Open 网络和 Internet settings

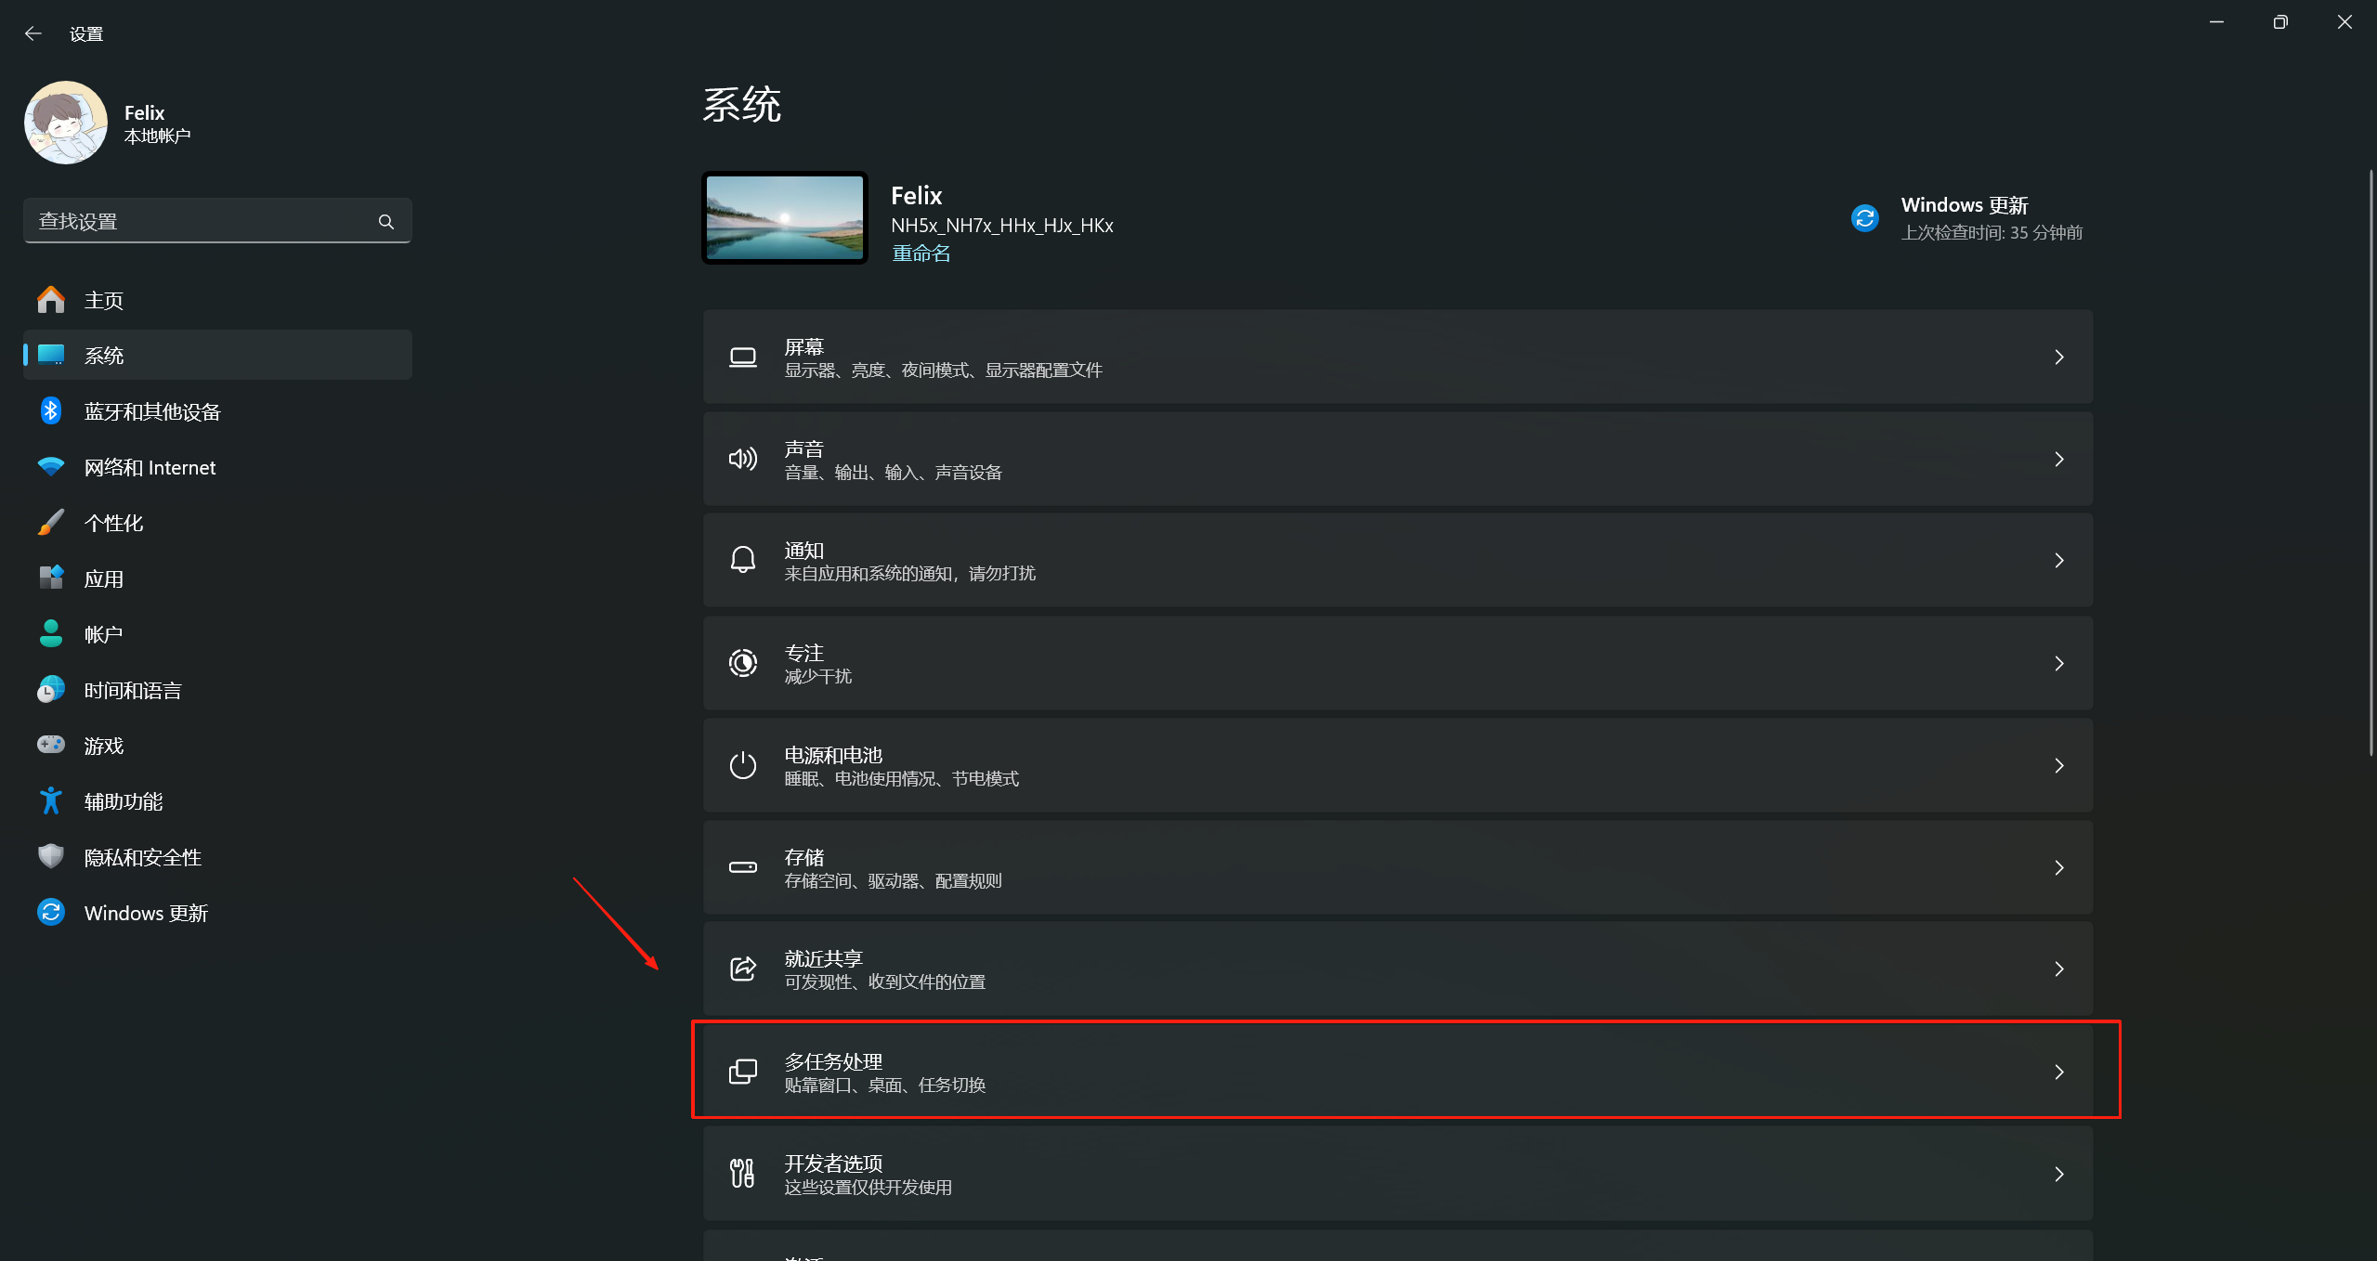[149, 467]
